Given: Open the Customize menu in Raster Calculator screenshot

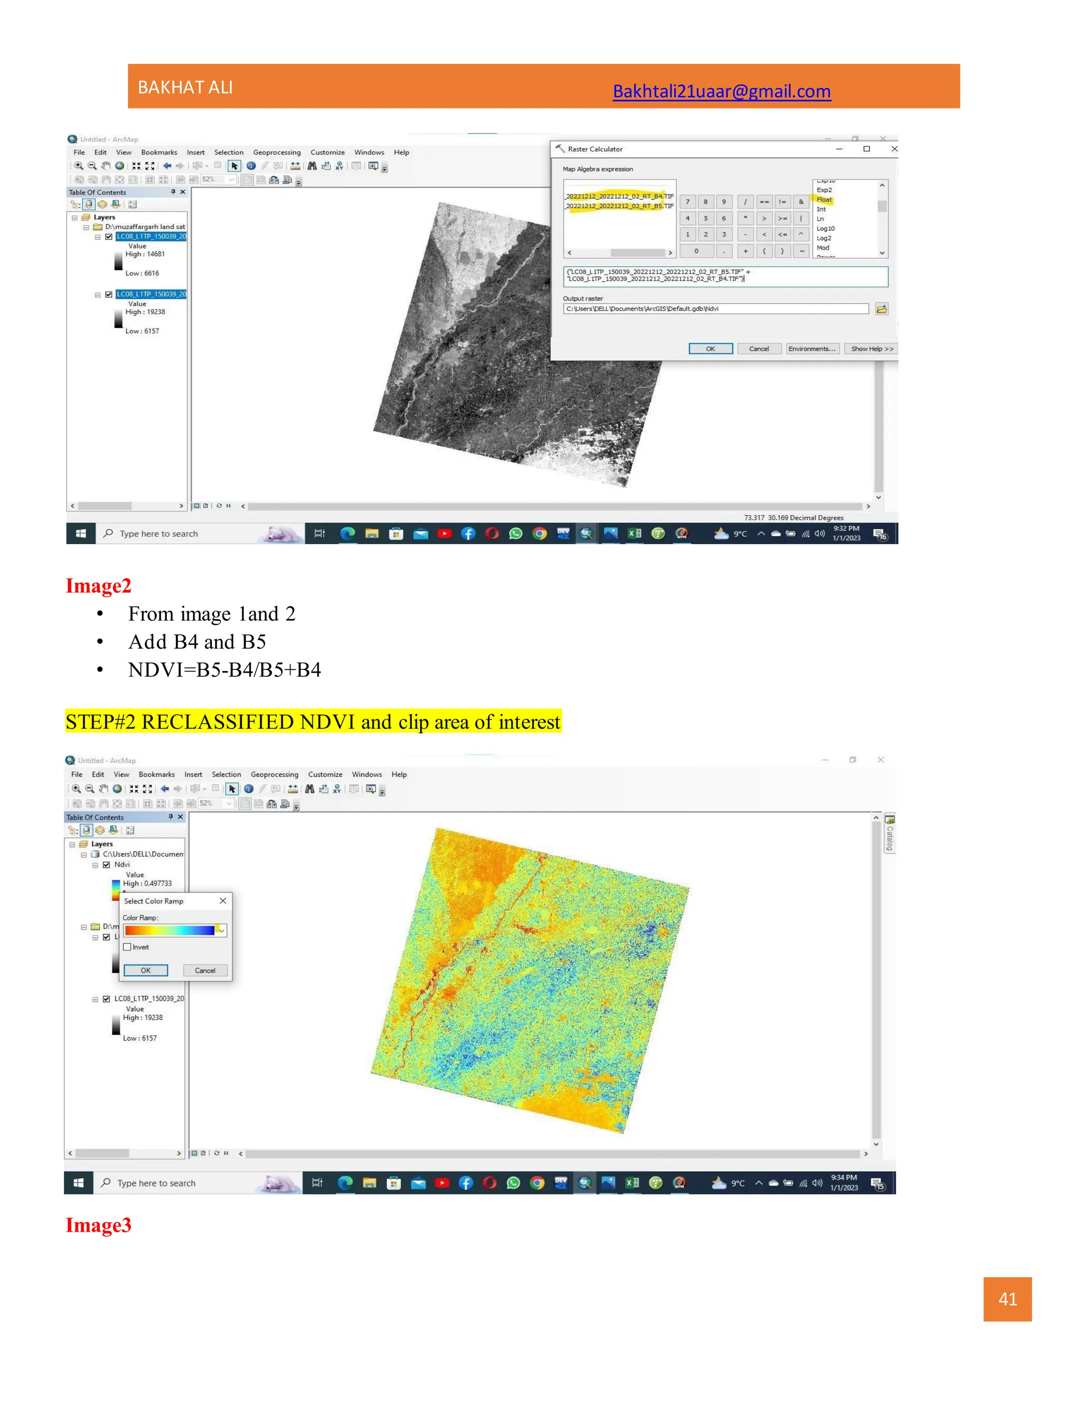Looking at the screenshot, I should click(327, 152).
